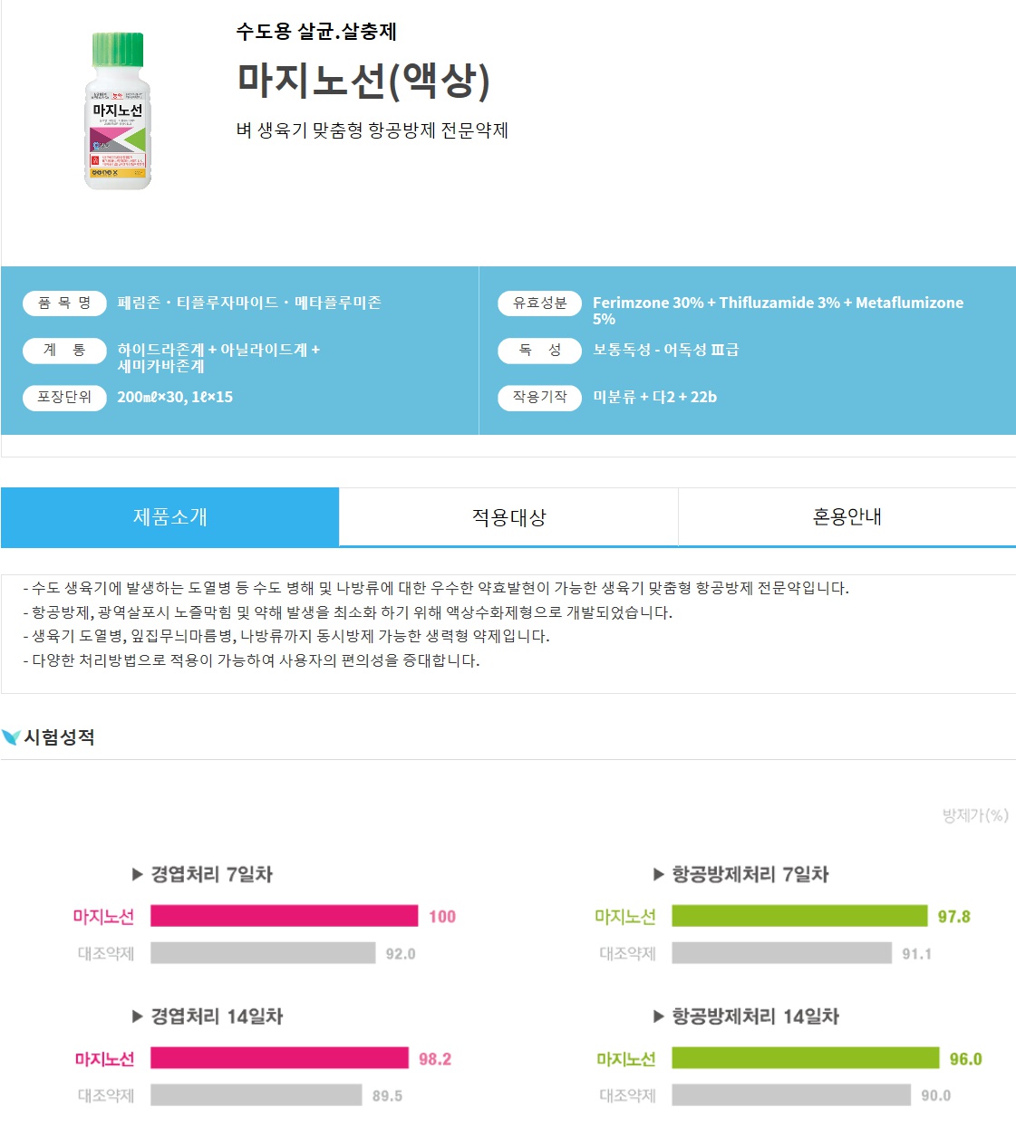Click the green 97.8 bar in 항공방제처리 7일차
1016x1136 pixels.
pyautogui.click(x=800, y=916)
